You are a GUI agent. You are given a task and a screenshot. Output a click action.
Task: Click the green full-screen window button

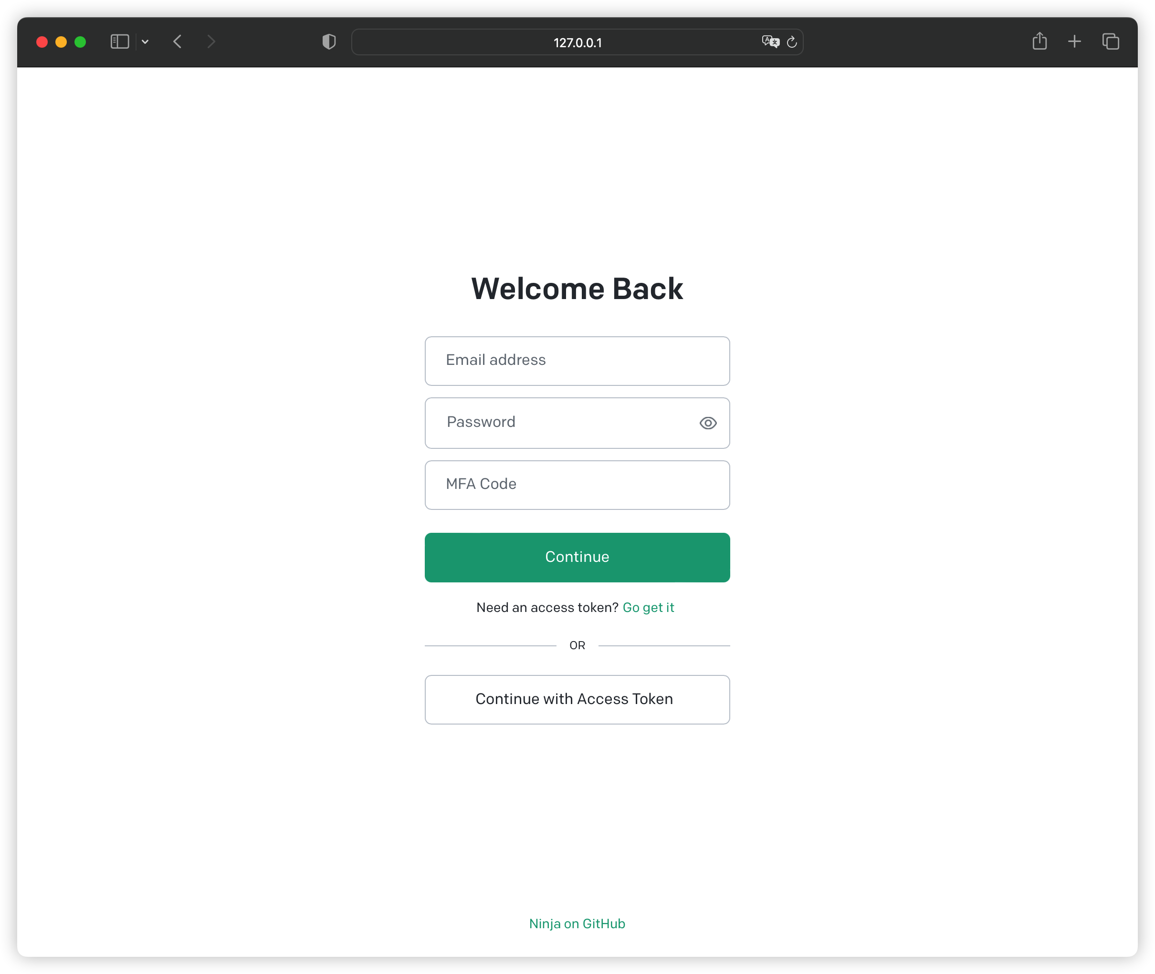coord(80,42)
